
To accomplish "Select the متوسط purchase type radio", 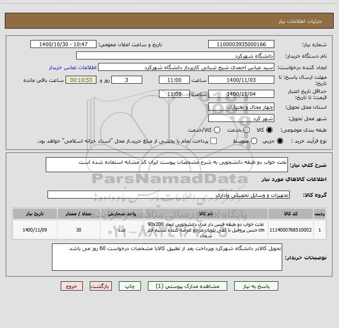I will point(254,141).
